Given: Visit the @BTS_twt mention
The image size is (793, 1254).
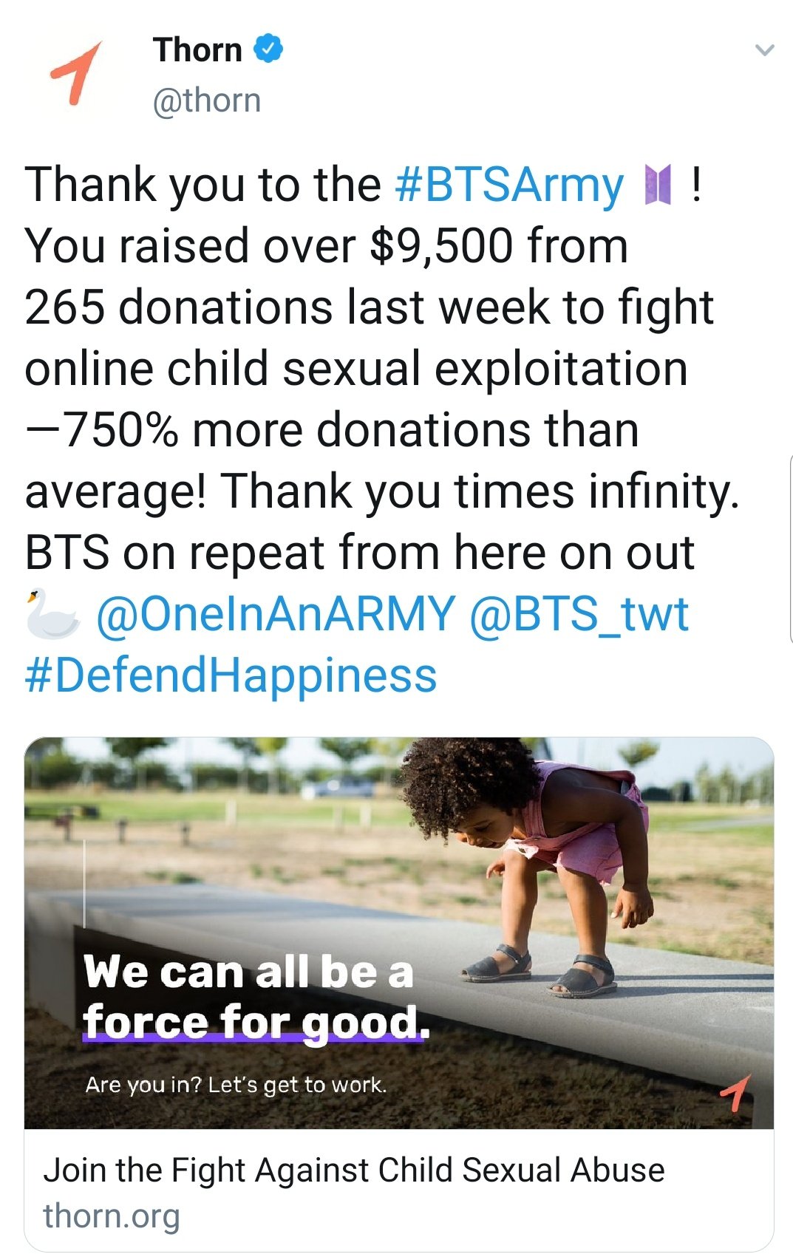Looking at the screenshot, I should [x=579, y=614].
